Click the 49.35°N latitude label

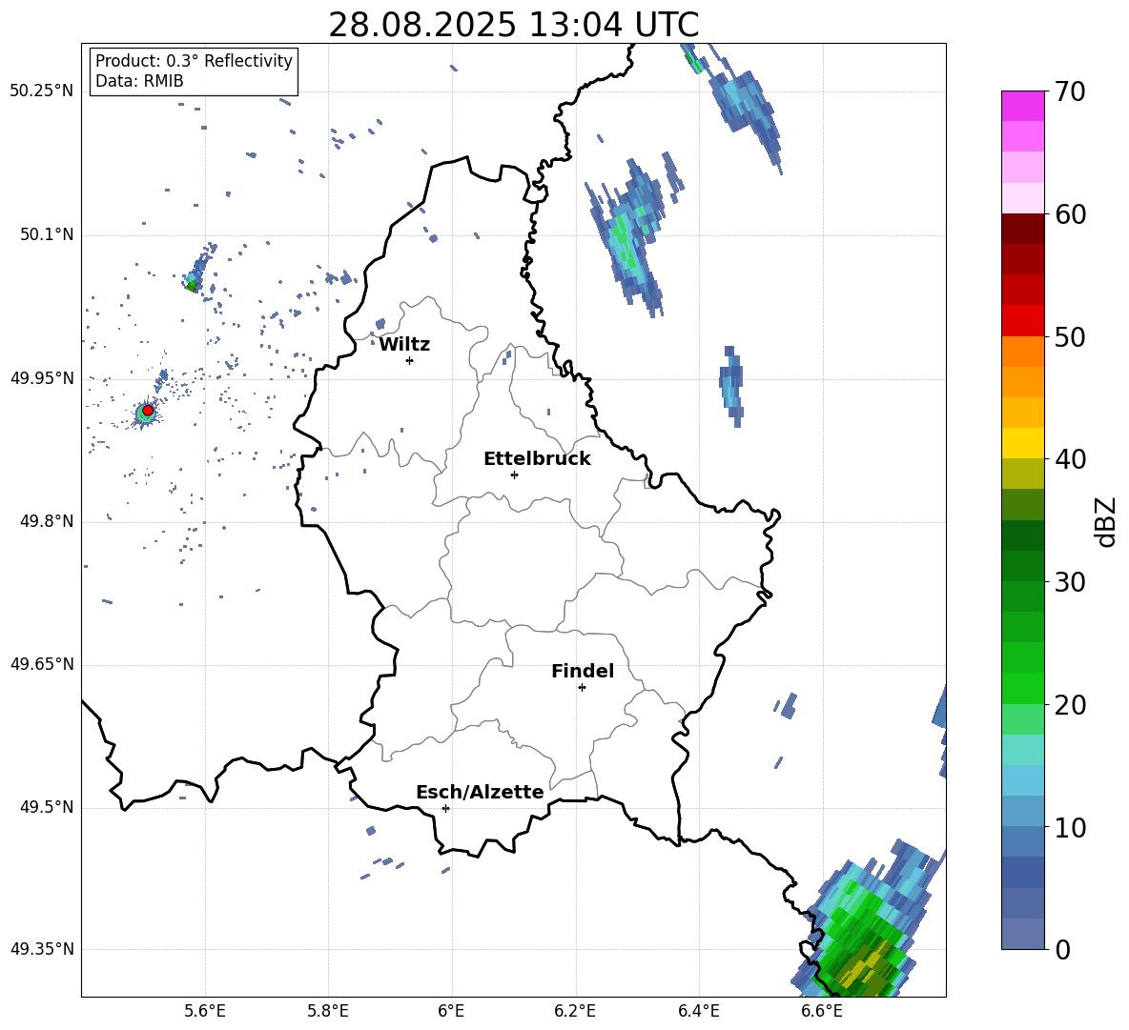(42, 950)
